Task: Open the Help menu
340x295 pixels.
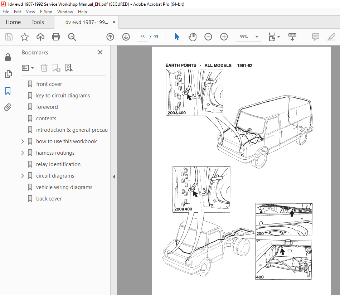Action: 82,12
